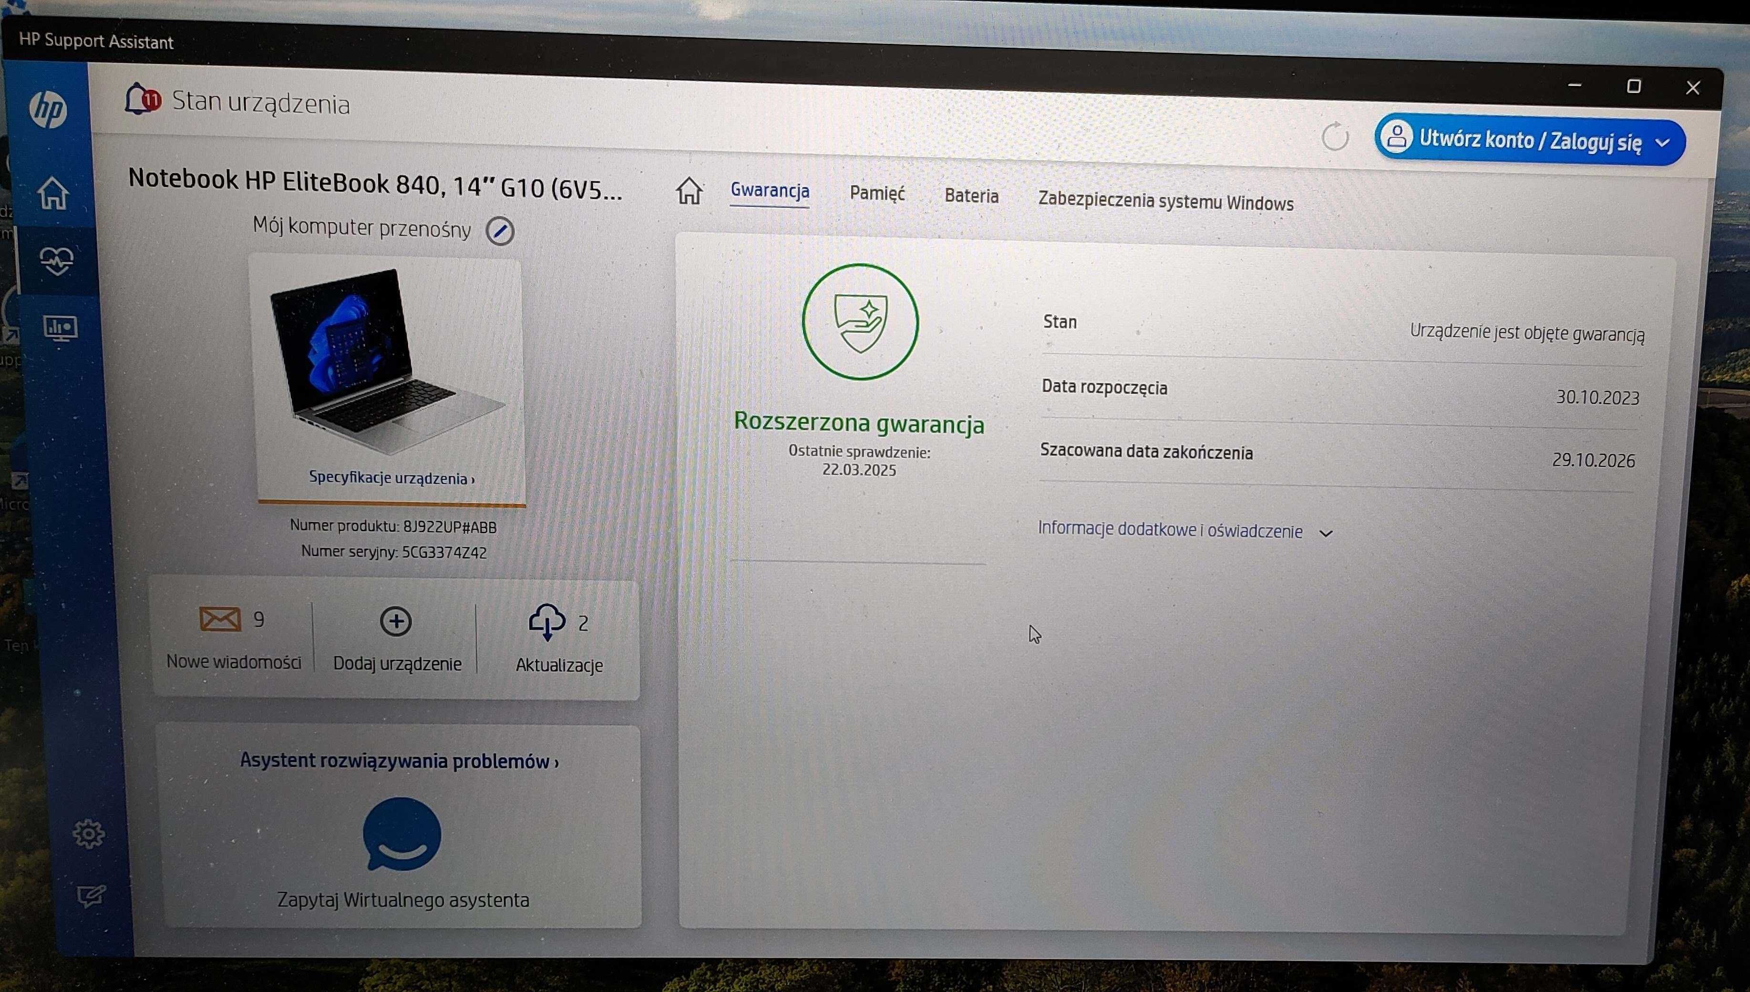Click Mój komputer przenośny name
The width and height of the screenshot is (1750, 992).
pyautogui.click(x=362, y=227)
